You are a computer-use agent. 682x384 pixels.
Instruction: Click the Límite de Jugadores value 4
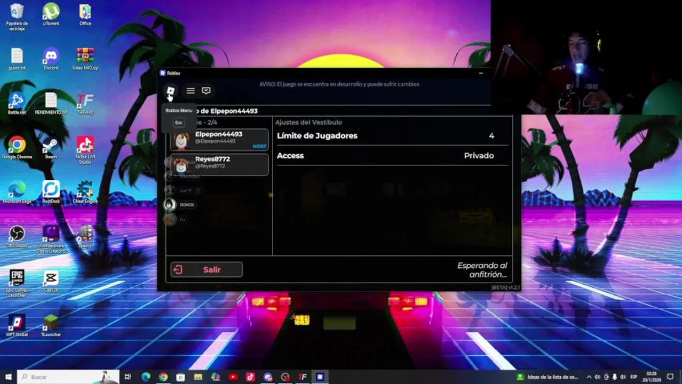tap(491, 136)
